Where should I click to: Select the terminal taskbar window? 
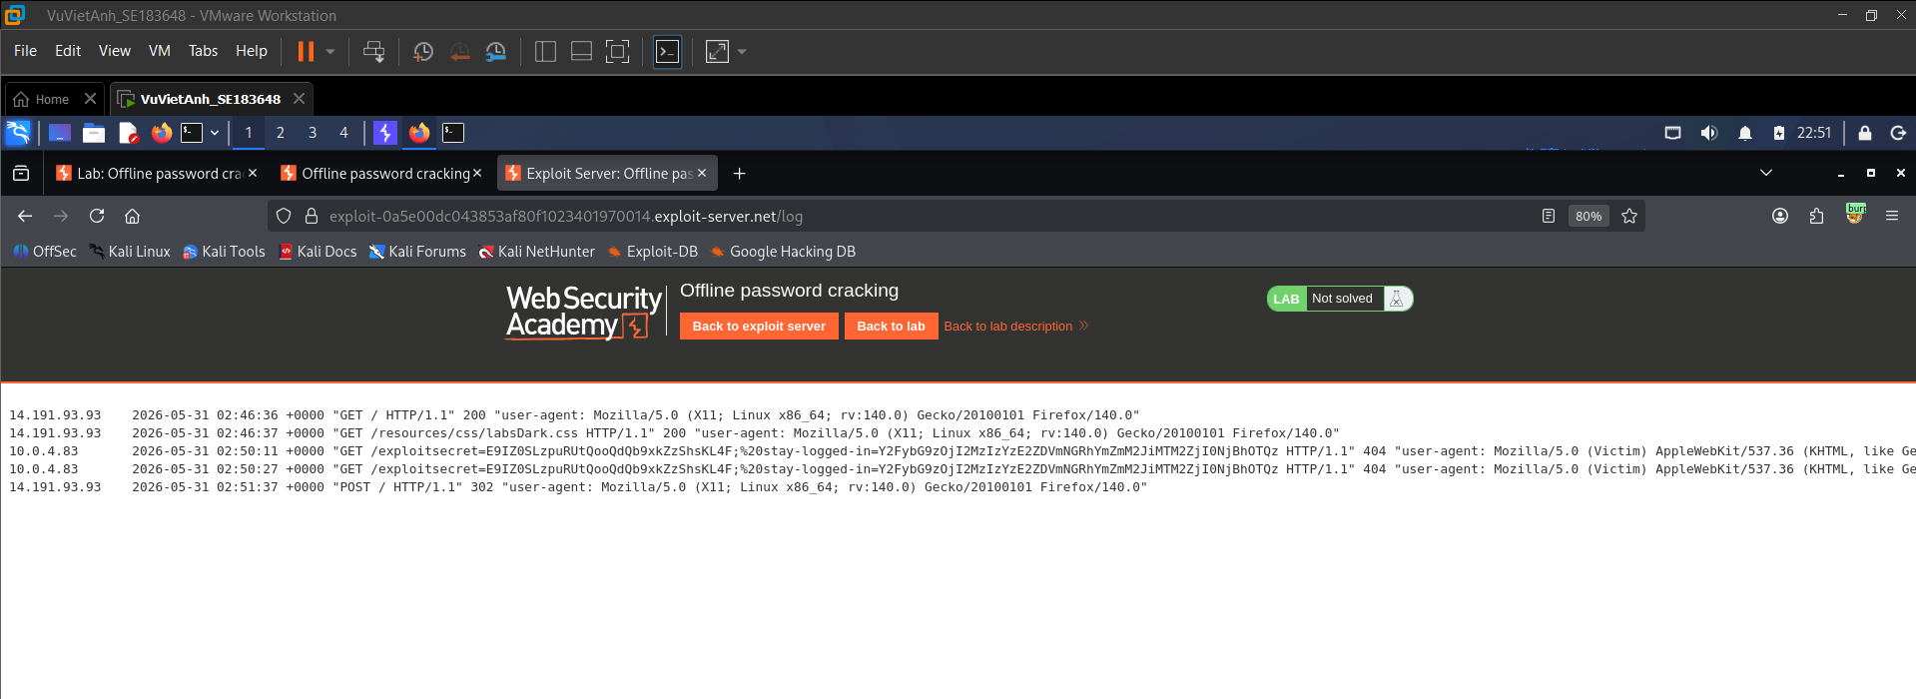453,133
